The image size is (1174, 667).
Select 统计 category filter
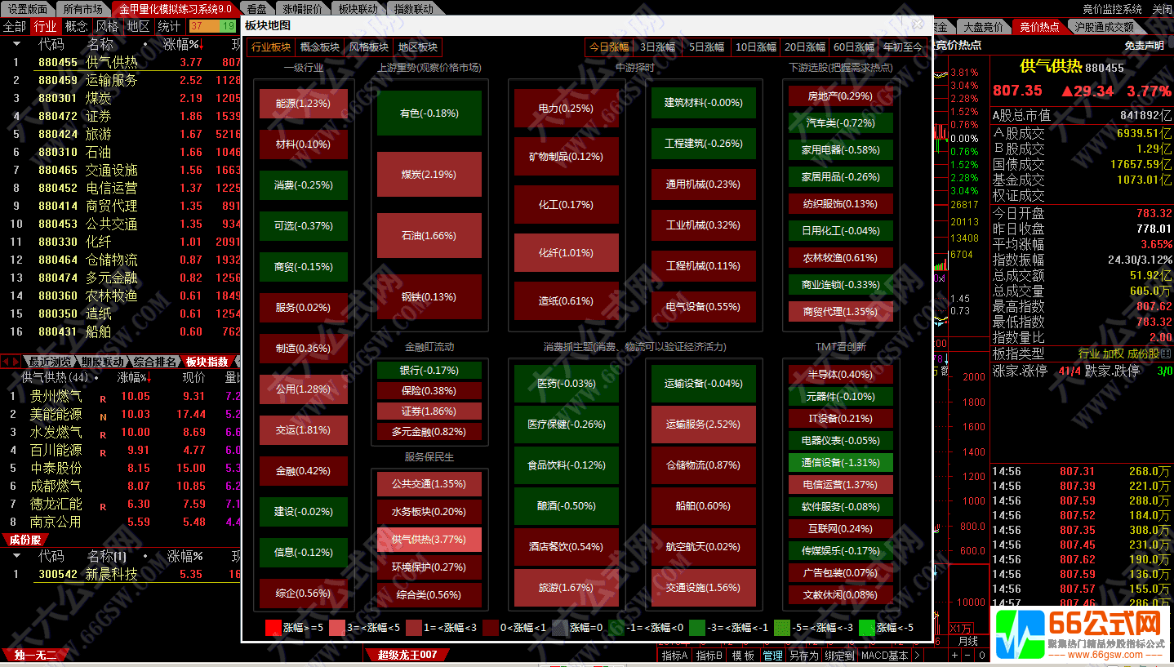pos(168,26)
